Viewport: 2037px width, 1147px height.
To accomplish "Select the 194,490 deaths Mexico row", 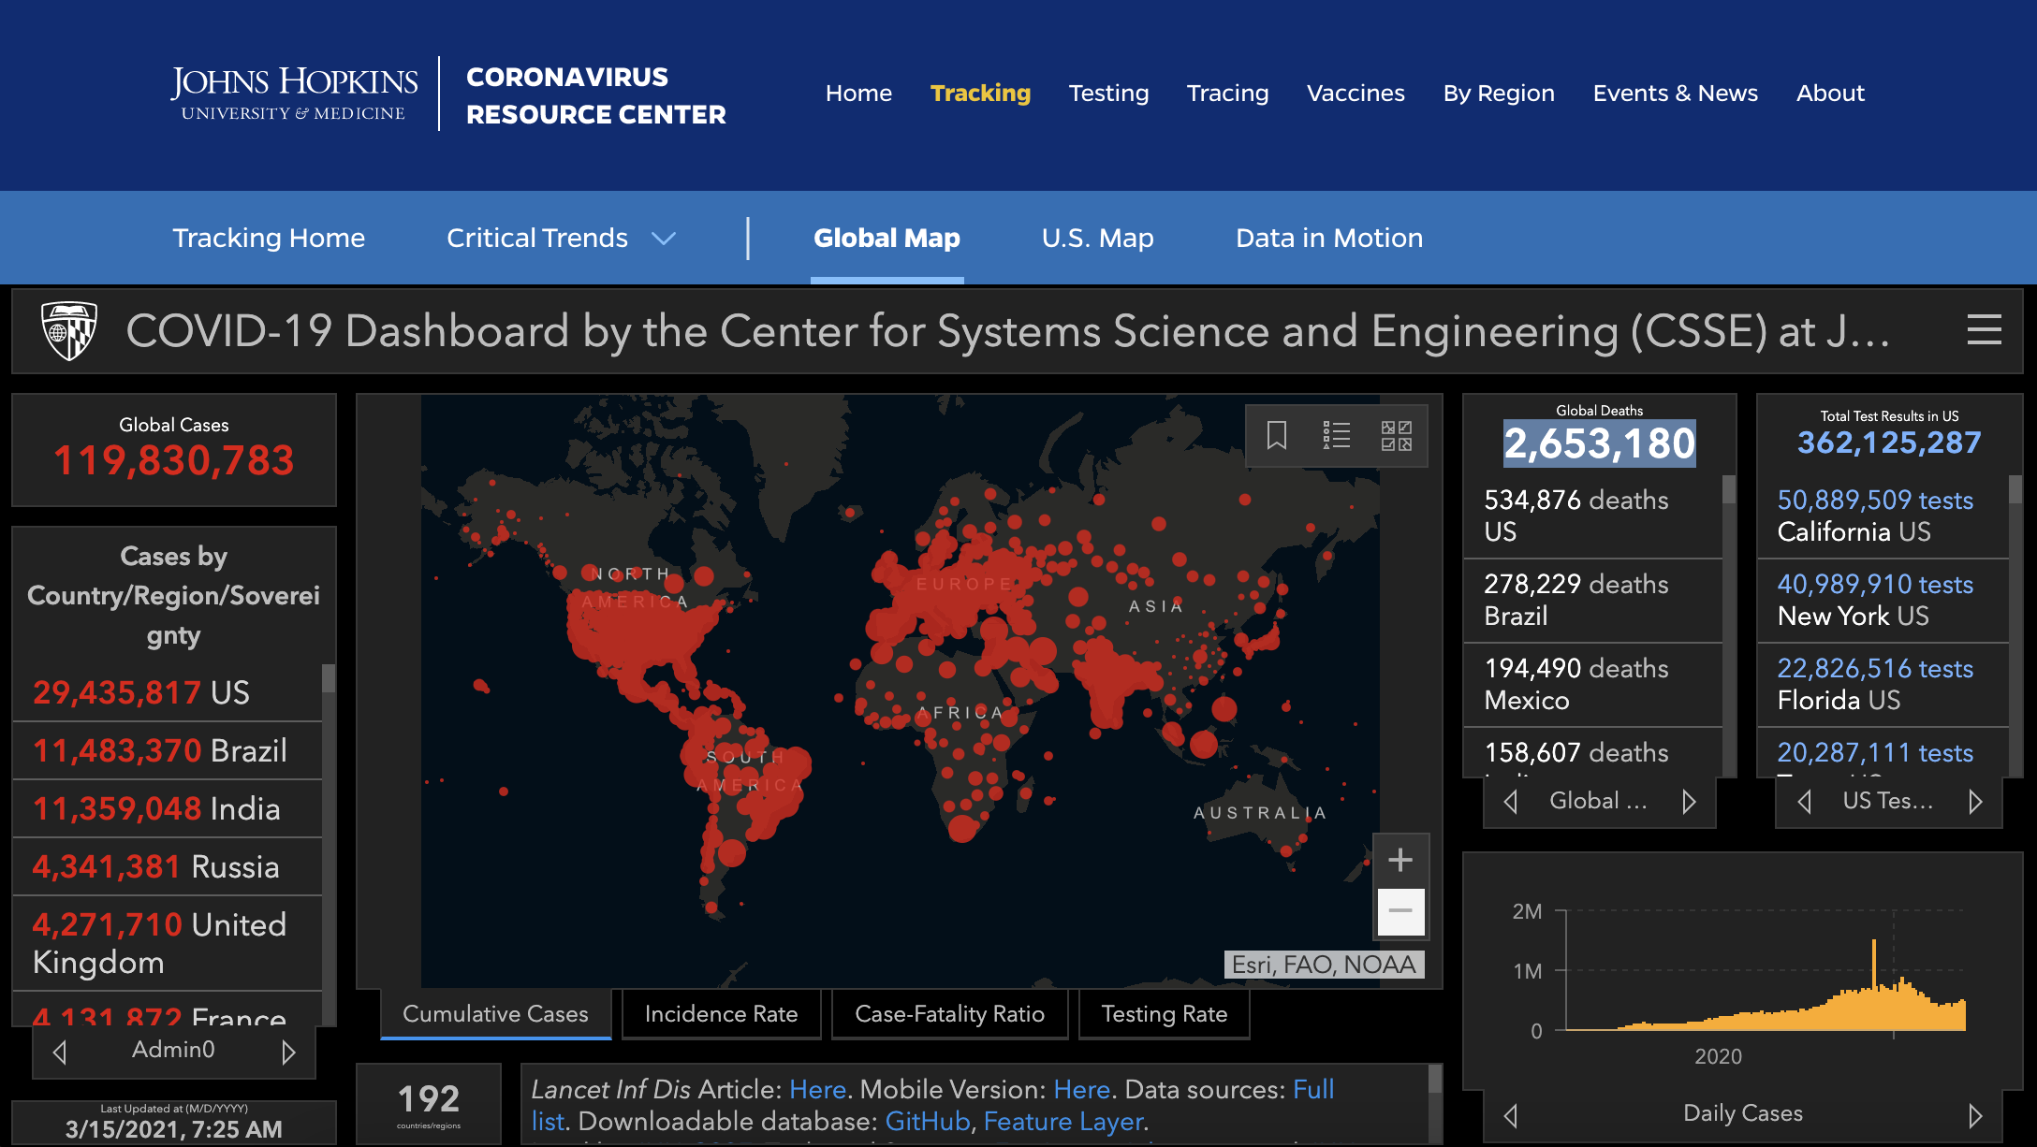I will (x=1593, y=685).
